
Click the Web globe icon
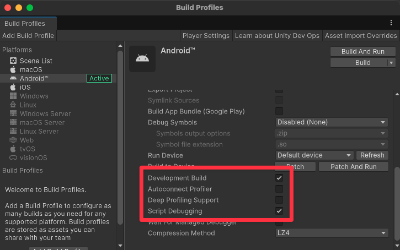coord(13,140)
